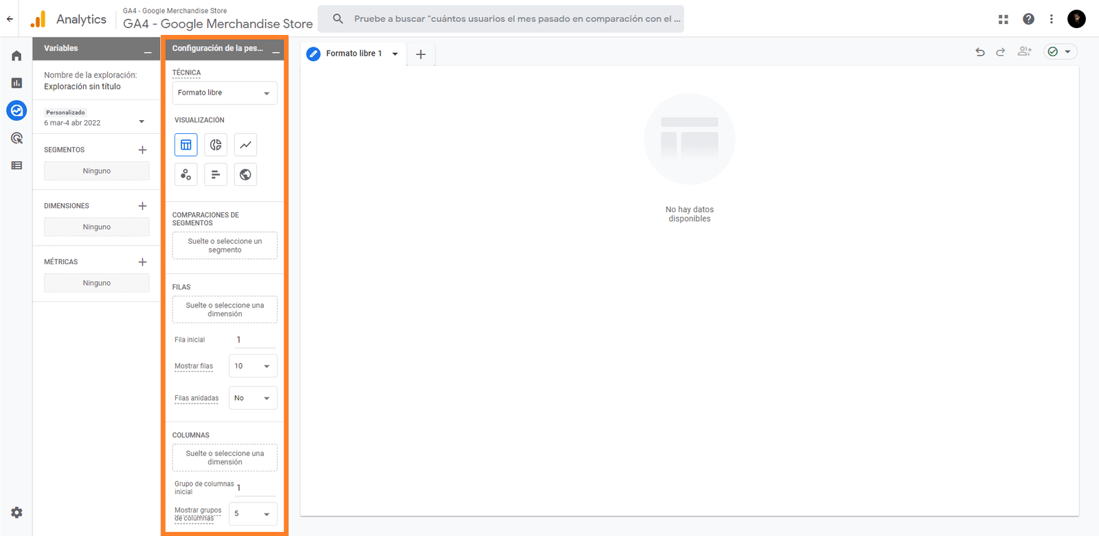Select the scatter plot visualization
Viewport: 1099px width, 536px height.
tap(186, 174)
